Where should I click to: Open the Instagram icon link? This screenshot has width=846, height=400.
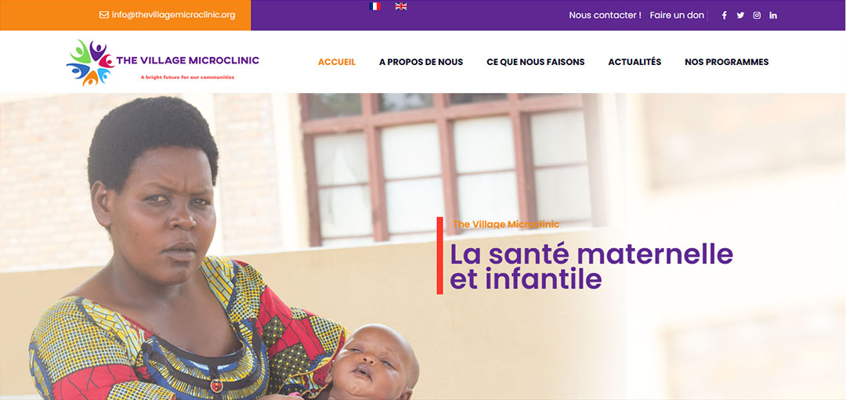[x=757, y=15]
